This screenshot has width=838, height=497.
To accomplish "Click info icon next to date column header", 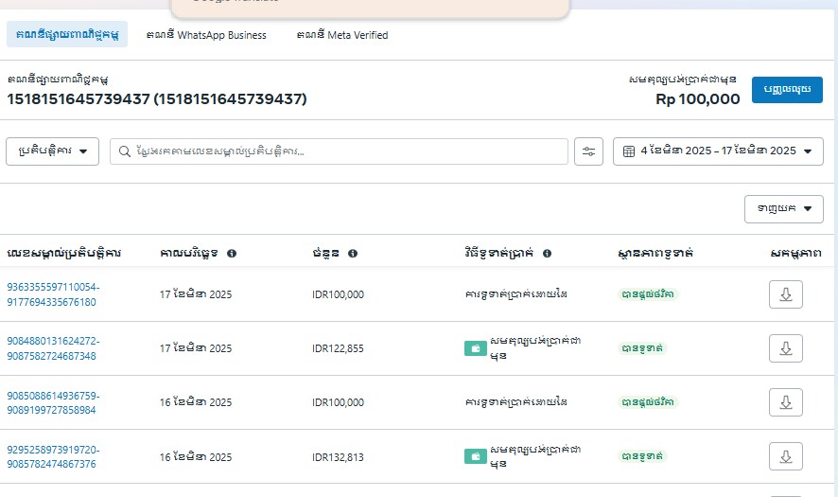I will 232,254.
